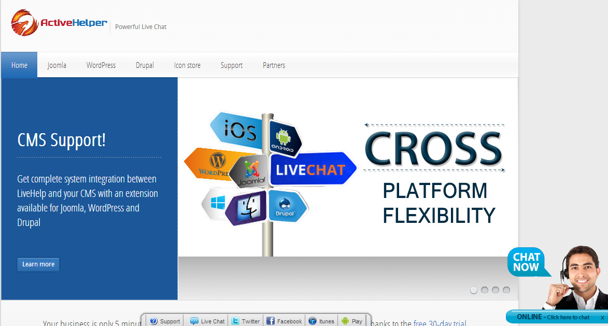Click the Powerful Live Chat tagline

point(141,27)
